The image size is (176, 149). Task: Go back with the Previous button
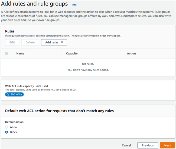tap(148, 145)
